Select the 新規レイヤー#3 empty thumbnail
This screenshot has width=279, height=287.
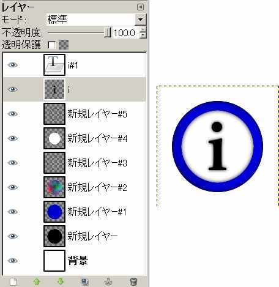[x=54, y=163]
